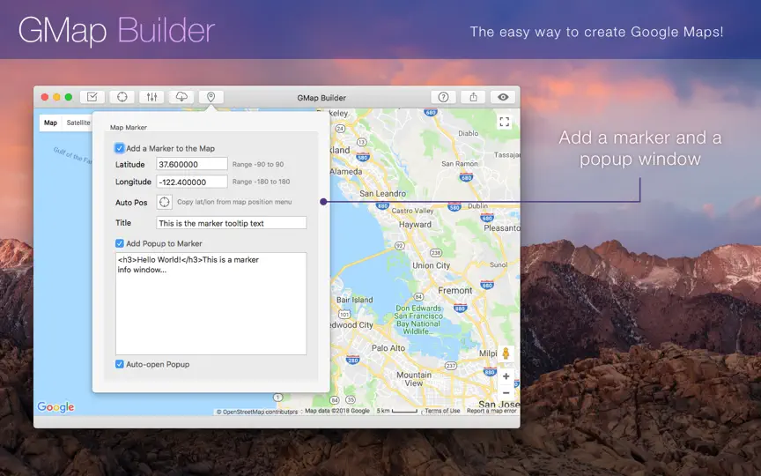Click the green maximize window button
This screenshot has width=761, height=476.
[69, 97]
